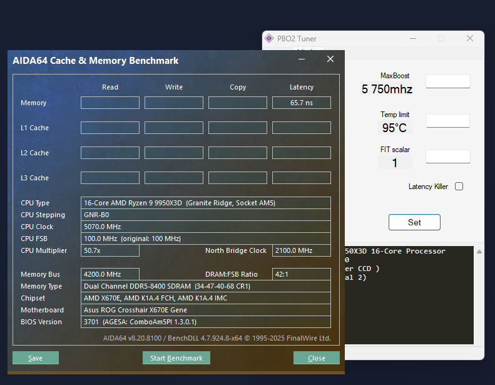Viewport: 495px width, 385px height.
Task: Click the Read column header
Action: 110,87
